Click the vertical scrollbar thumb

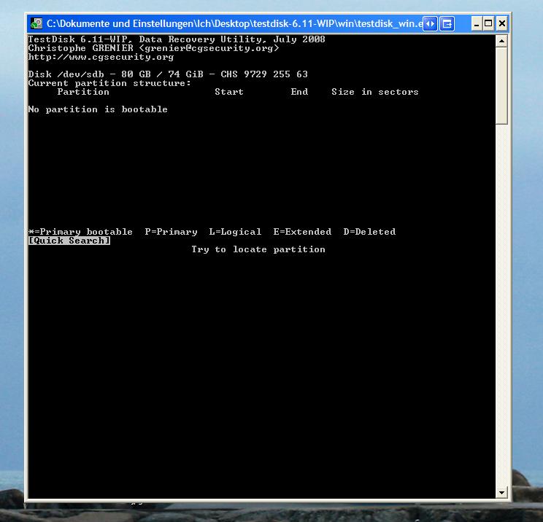(x=501, y=86)
